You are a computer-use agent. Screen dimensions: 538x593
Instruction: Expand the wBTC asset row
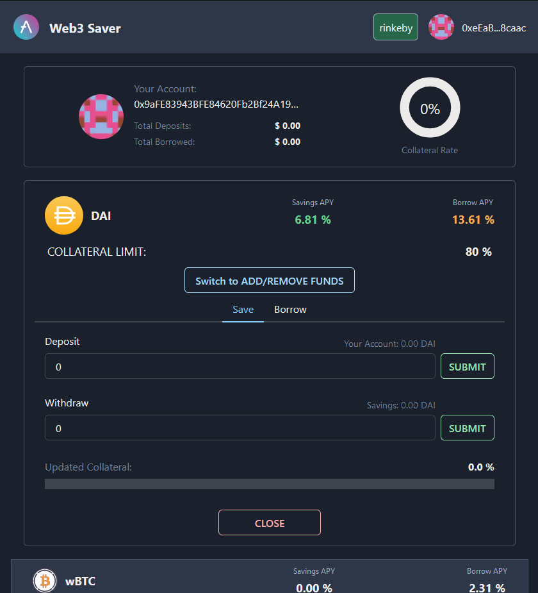pos(270,579)
